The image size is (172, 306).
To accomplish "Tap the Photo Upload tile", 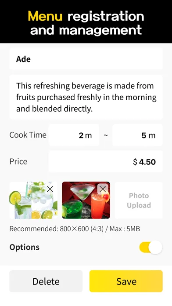I will [x=139, y=200].
